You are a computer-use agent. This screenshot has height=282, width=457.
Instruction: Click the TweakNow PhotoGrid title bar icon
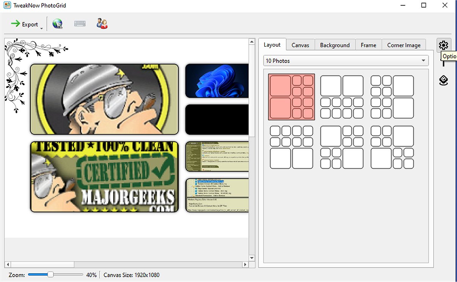click(7, 6)
